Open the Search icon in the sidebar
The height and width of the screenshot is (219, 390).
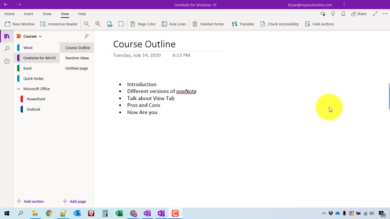(x=7, y=49)
